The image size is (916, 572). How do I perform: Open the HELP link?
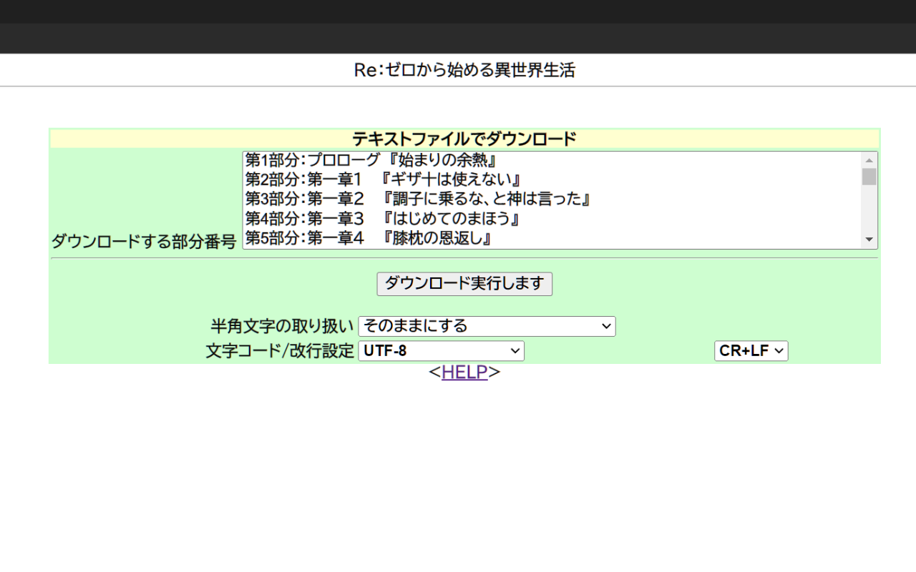coord(464,372)
